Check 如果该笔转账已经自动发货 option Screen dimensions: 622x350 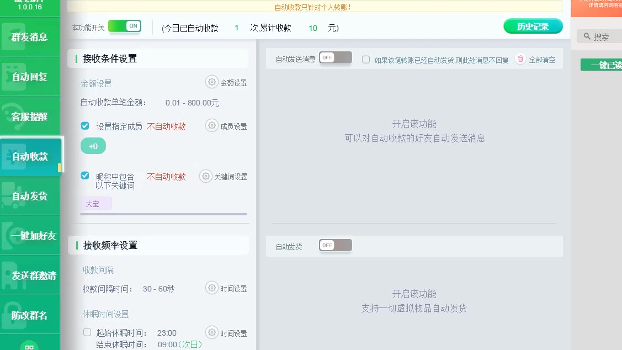pos(366,60)
